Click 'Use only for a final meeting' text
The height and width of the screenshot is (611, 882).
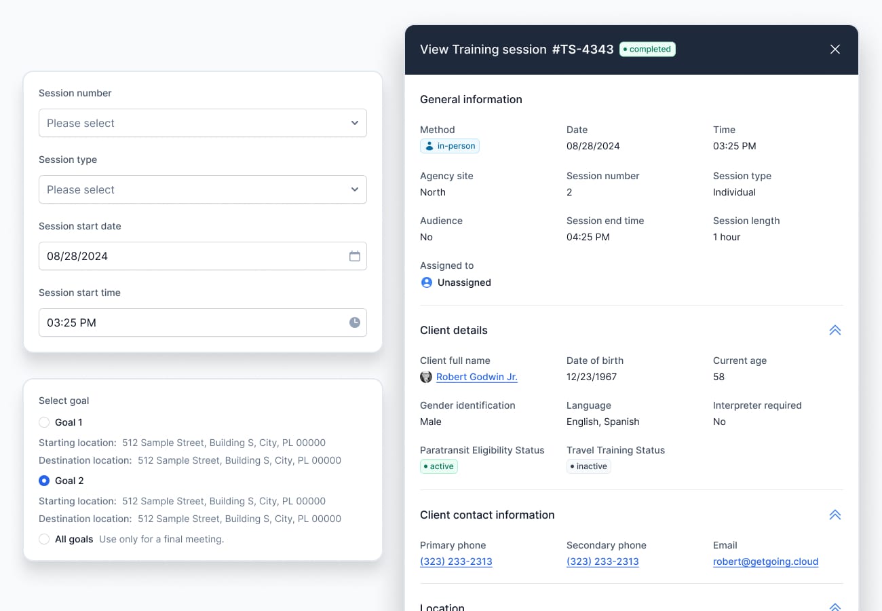[161, 539]
